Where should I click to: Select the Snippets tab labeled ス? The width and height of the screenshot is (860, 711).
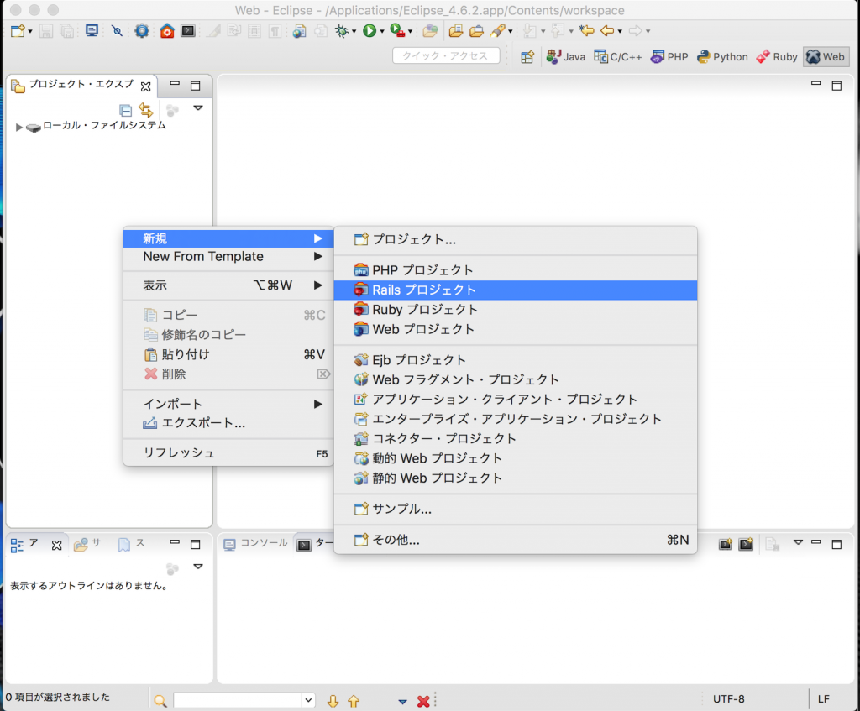131,543
